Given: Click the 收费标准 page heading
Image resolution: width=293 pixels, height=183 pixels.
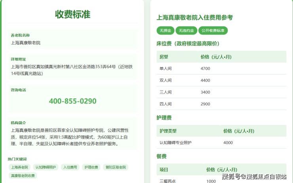Looking at the screenshot, I should (73, 14).
